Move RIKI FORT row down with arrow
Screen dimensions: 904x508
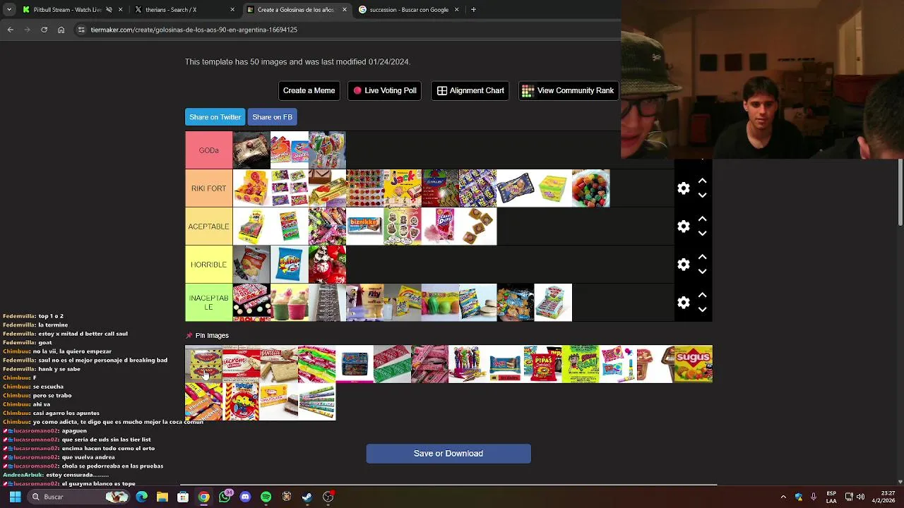pos(702,195)
